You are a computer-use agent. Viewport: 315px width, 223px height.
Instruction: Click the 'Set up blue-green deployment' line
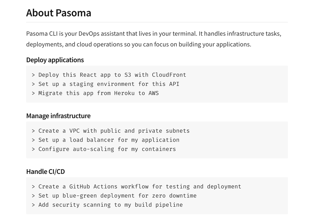coord(114,196)
